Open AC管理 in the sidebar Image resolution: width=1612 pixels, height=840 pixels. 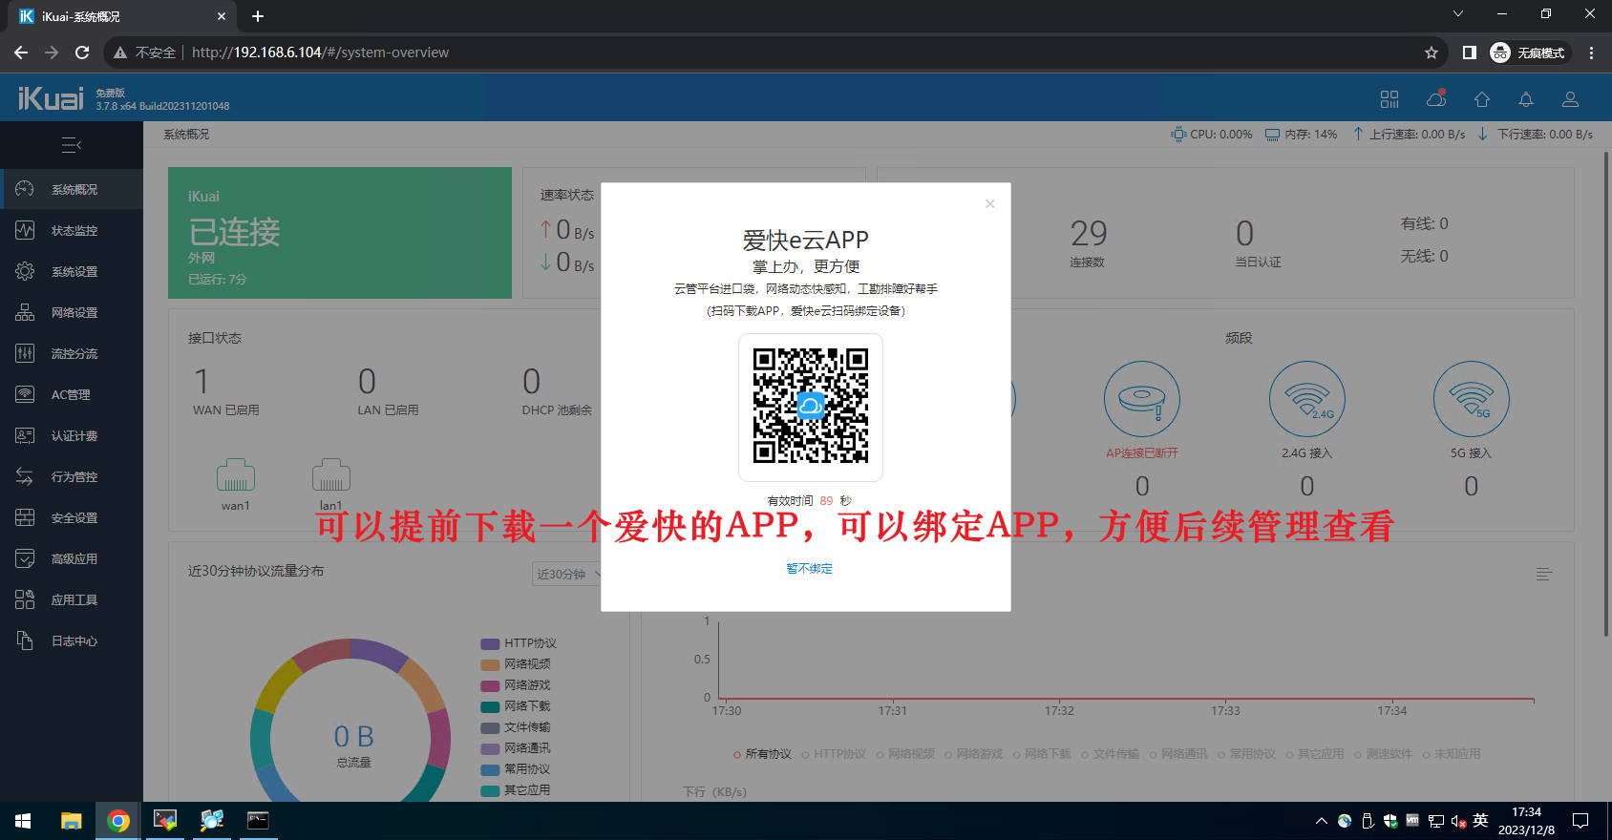coord(72,394)
